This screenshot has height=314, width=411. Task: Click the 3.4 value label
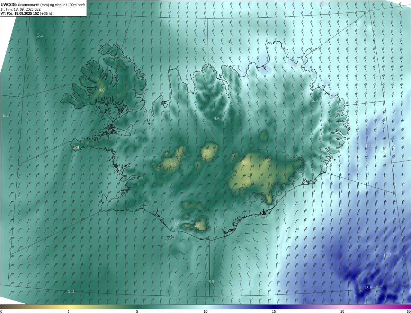tap(76, 147)
